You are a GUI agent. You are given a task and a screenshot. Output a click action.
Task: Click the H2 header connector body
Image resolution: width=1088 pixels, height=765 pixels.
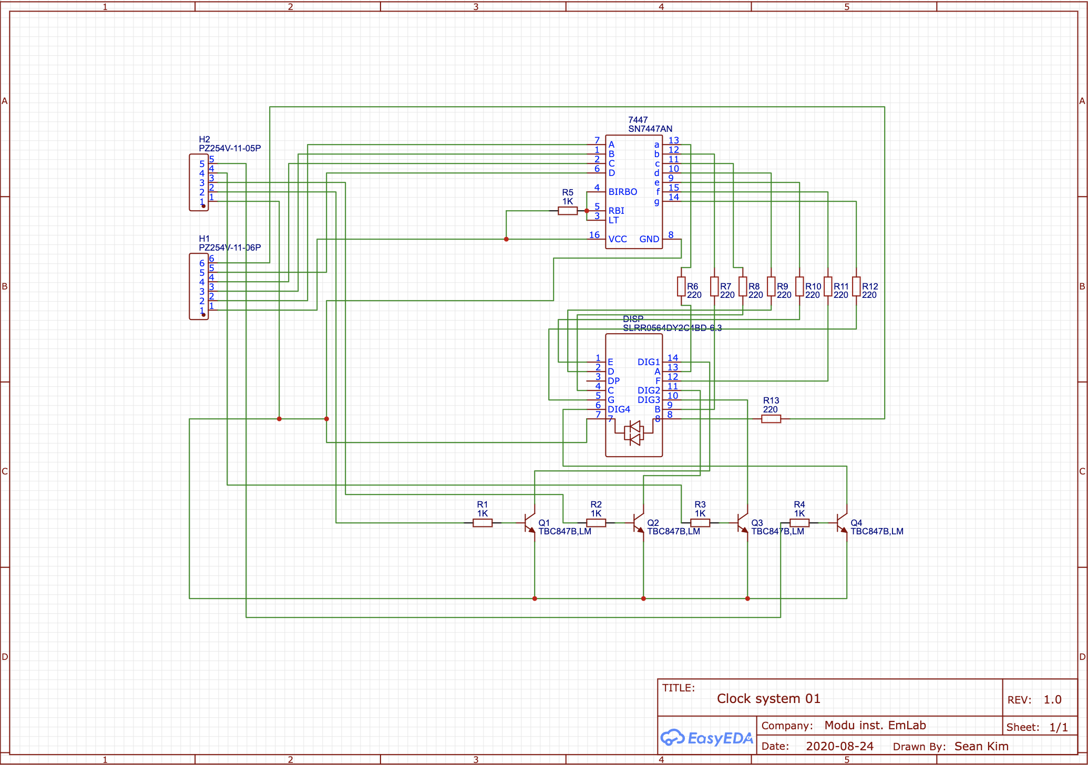(x=199, y=182)
